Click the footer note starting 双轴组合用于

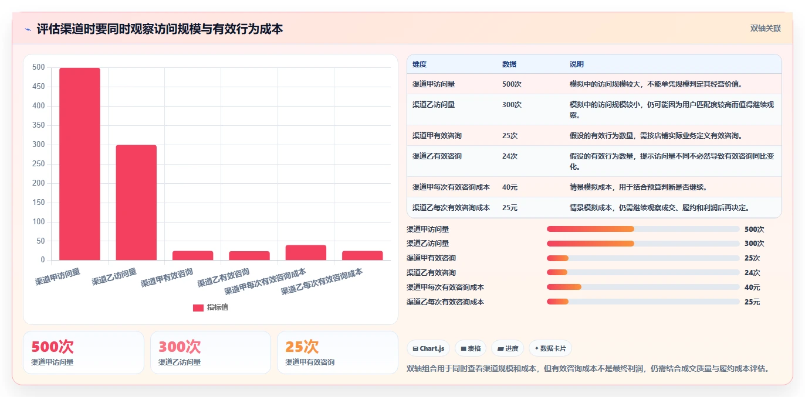point(588,369)
